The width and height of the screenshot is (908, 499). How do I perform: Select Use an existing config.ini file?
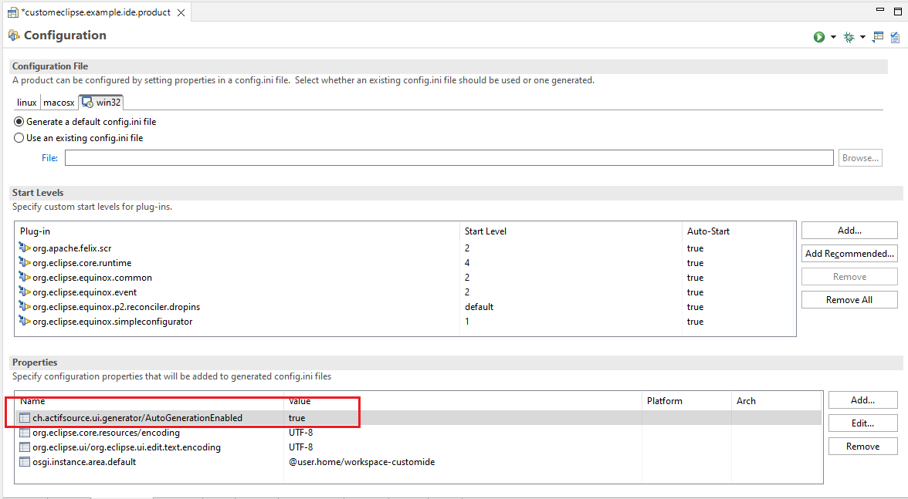19,138
